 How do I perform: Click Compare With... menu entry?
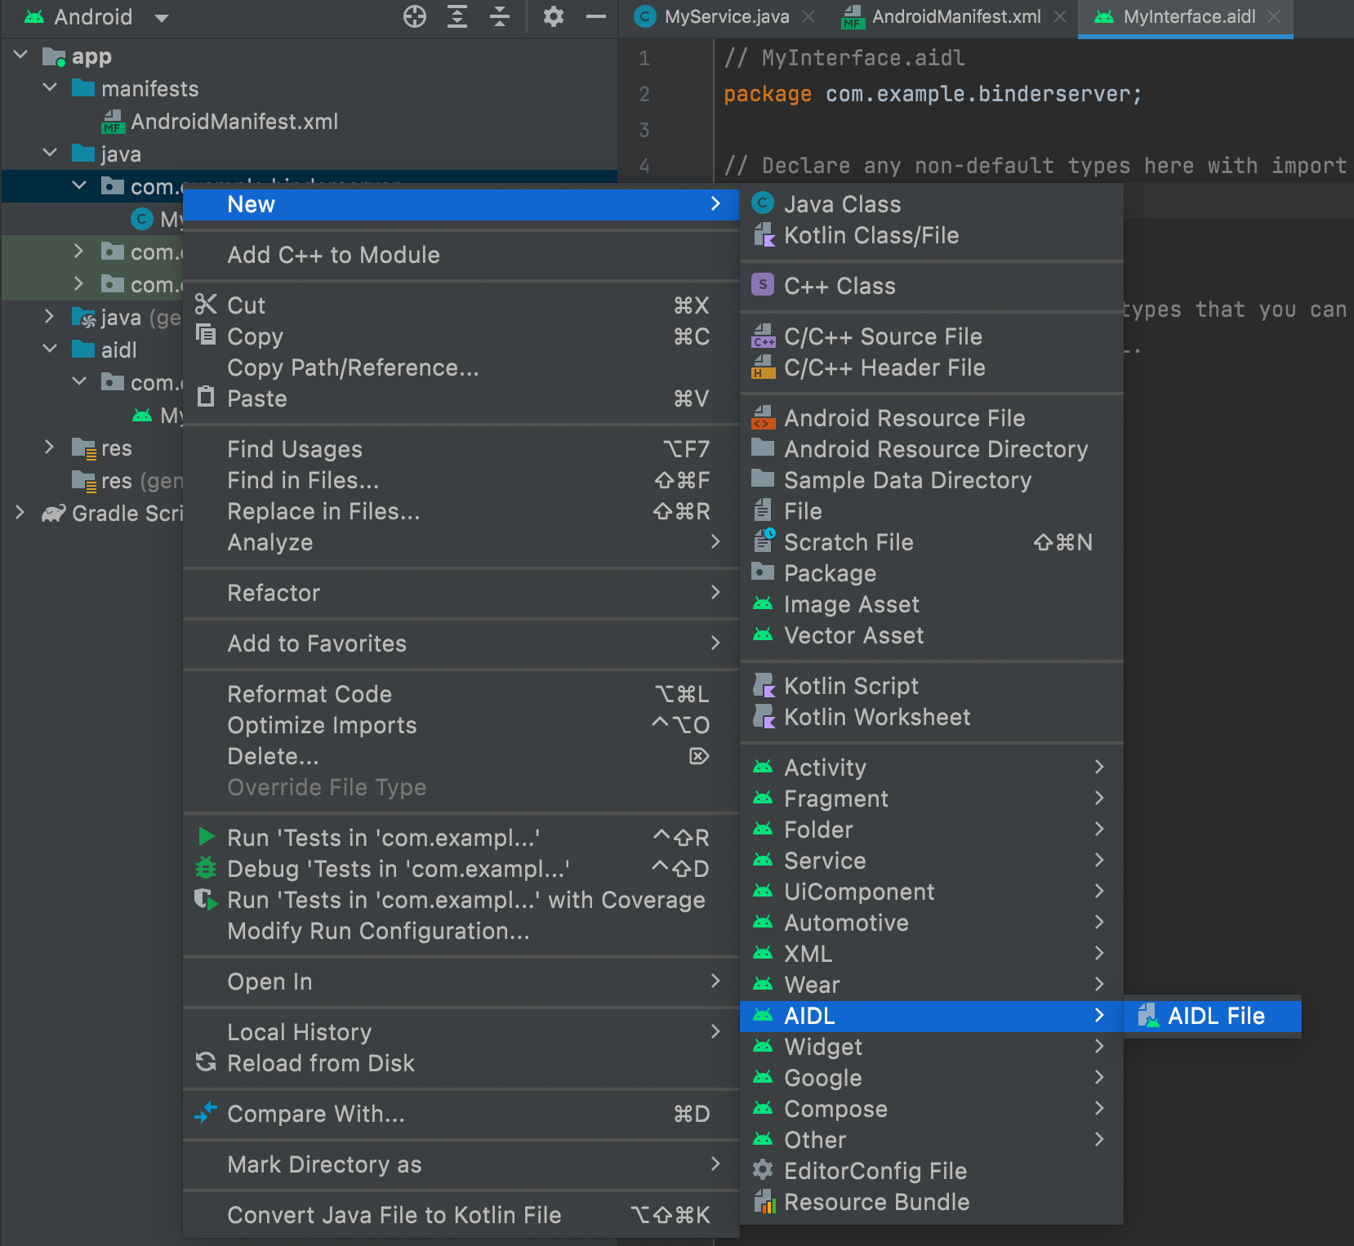click(x=461, y=1114)
